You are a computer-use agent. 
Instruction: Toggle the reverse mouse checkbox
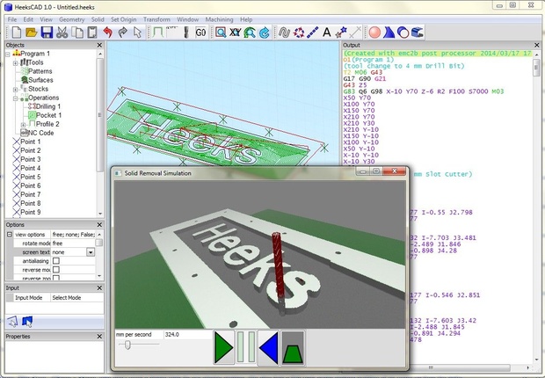(x=56, y=269)
